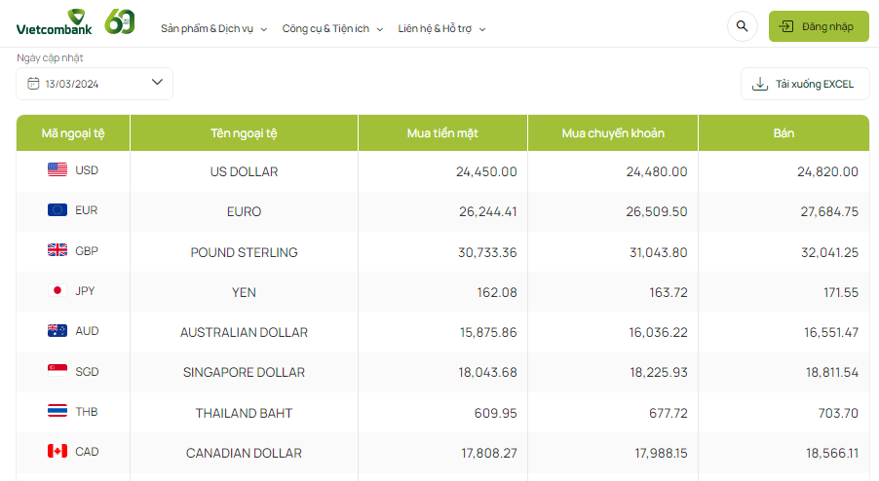Open search with the magnifier icon

click(743, 26)
